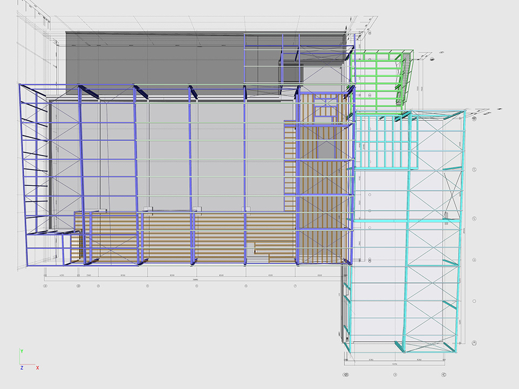Select the overall dimension text below the cyan frame
519x389 pixels.
point(395,364)
